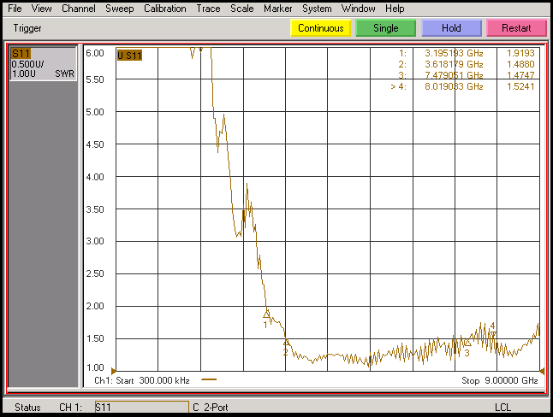
Task: Select active marker 4 on trace
Action: 493,333
